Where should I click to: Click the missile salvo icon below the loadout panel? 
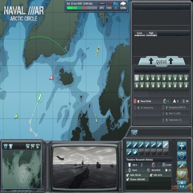click(135, 133)
